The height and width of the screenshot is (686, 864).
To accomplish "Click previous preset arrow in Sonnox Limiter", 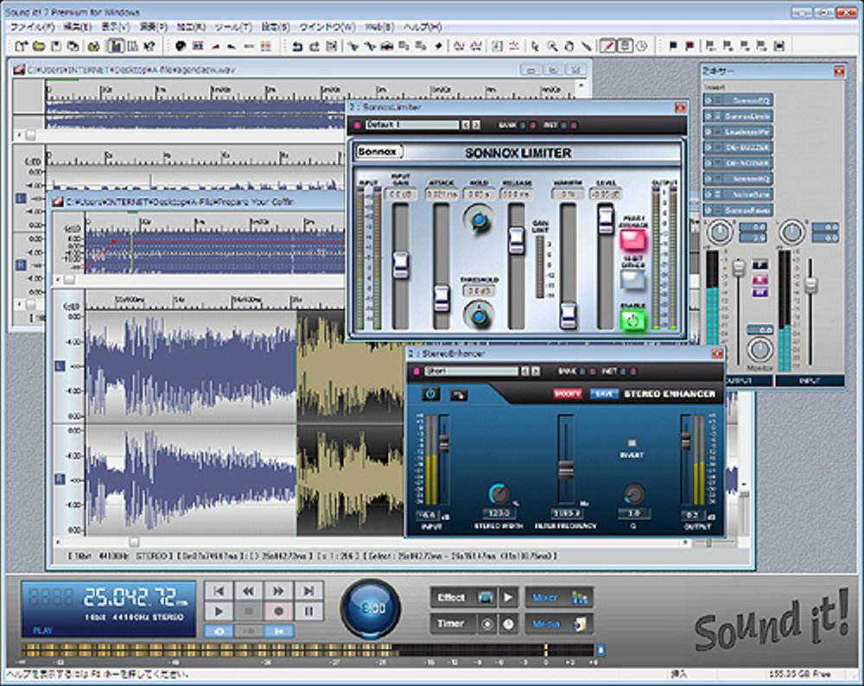I will [x=466, y=125].
